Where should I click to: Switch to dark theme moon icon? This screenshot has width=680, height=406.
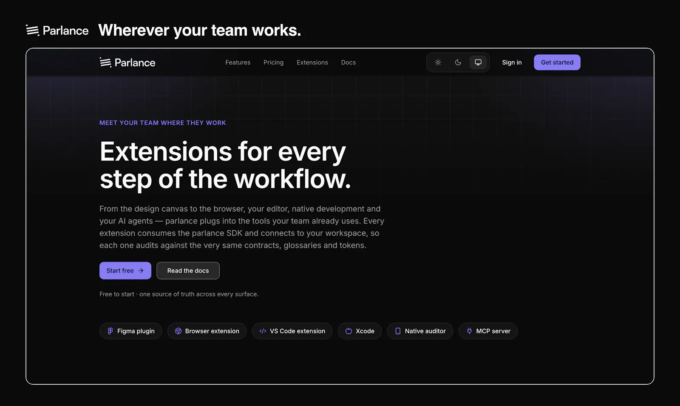(458, 62)
